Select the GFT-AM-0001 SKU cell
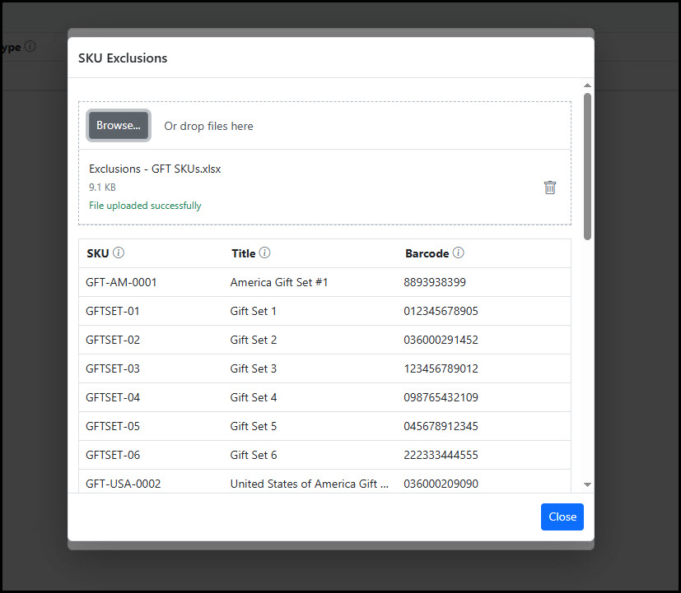Viewport: 681px width, 593px height. (121, 282)
